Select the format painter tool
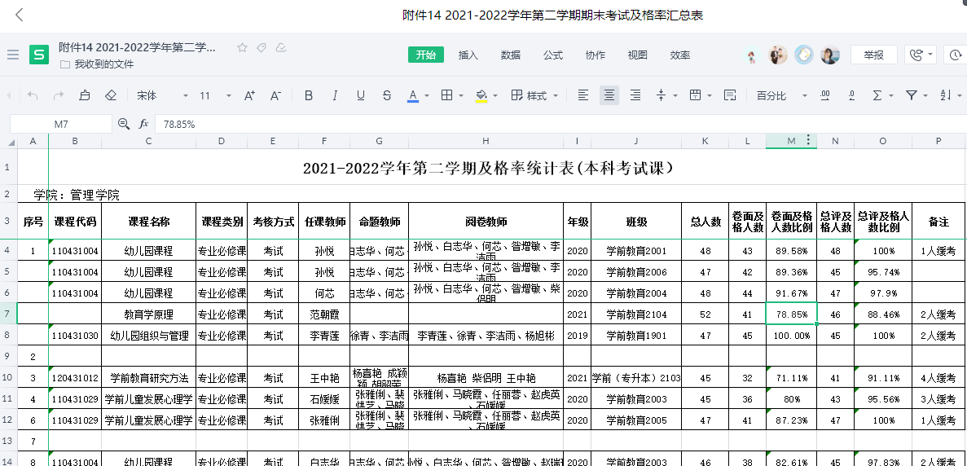The width and height of the screenshot is (967, 466). point(85,95)
